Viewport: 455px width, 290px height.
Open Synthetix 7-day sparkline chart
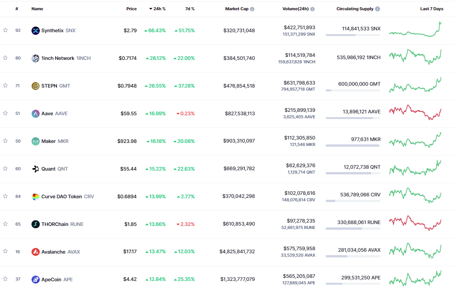tap(415, 30)
